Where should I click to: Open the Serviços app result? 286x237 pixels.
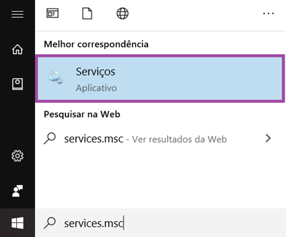[160, 79]
